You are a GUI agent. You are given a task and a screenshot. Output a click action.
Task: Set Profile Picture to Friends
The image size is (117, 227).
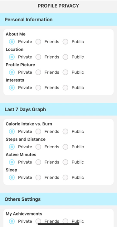coord(38,72)
